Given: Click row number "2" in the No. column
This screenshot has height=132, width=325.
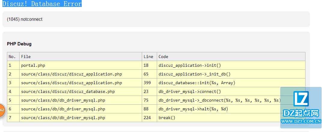Looking at the screenshot, I should 10,74.
